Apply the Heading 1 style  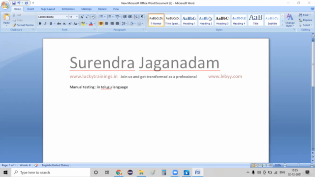pyautogui.click(x=189, y=20)
